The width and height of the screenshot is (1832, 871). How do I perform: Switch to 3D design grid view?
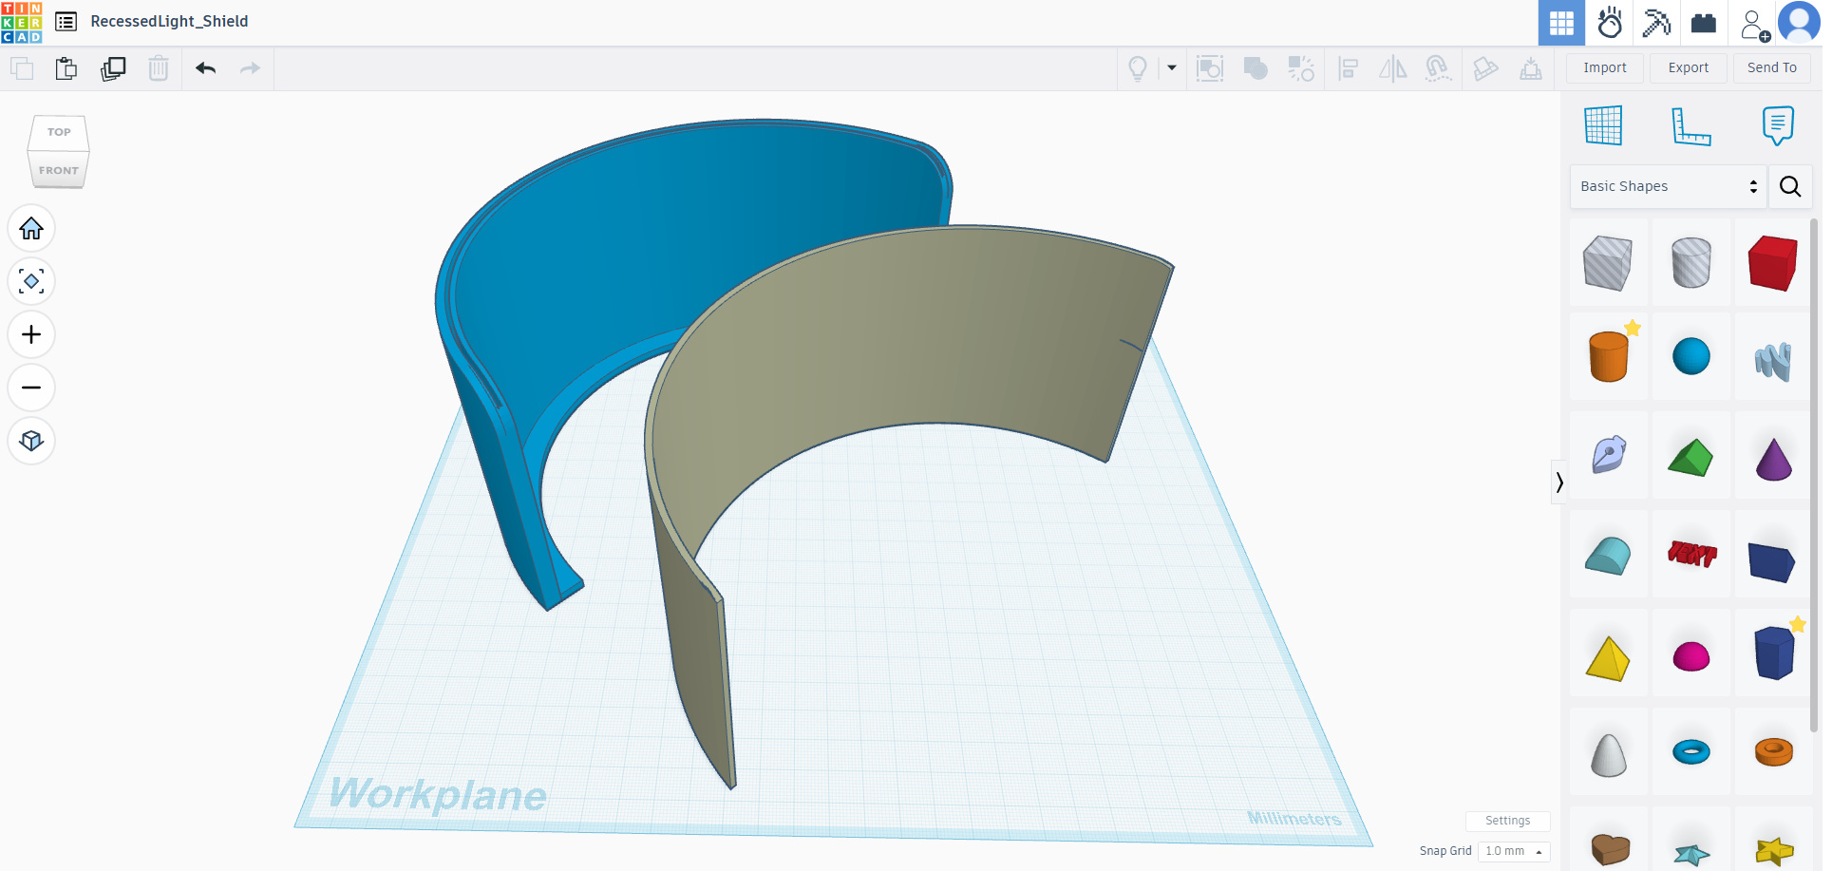[1562, 23]
